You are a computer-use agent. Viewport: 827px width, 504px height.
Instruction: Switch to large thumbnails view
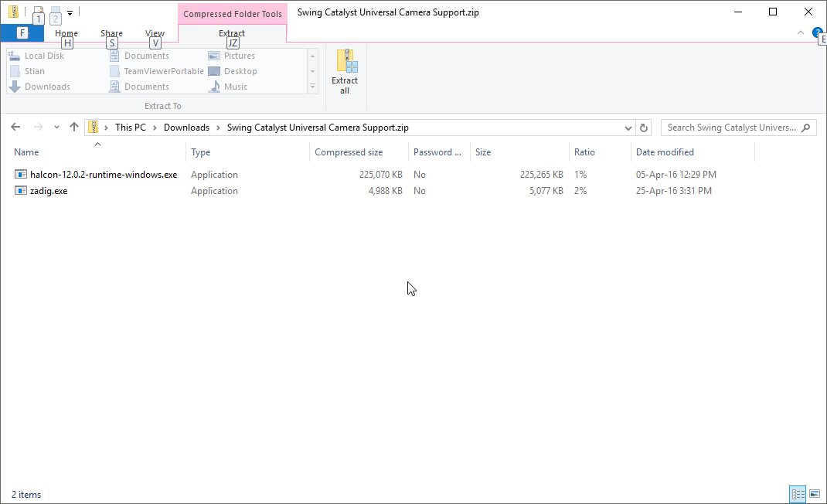815,495
